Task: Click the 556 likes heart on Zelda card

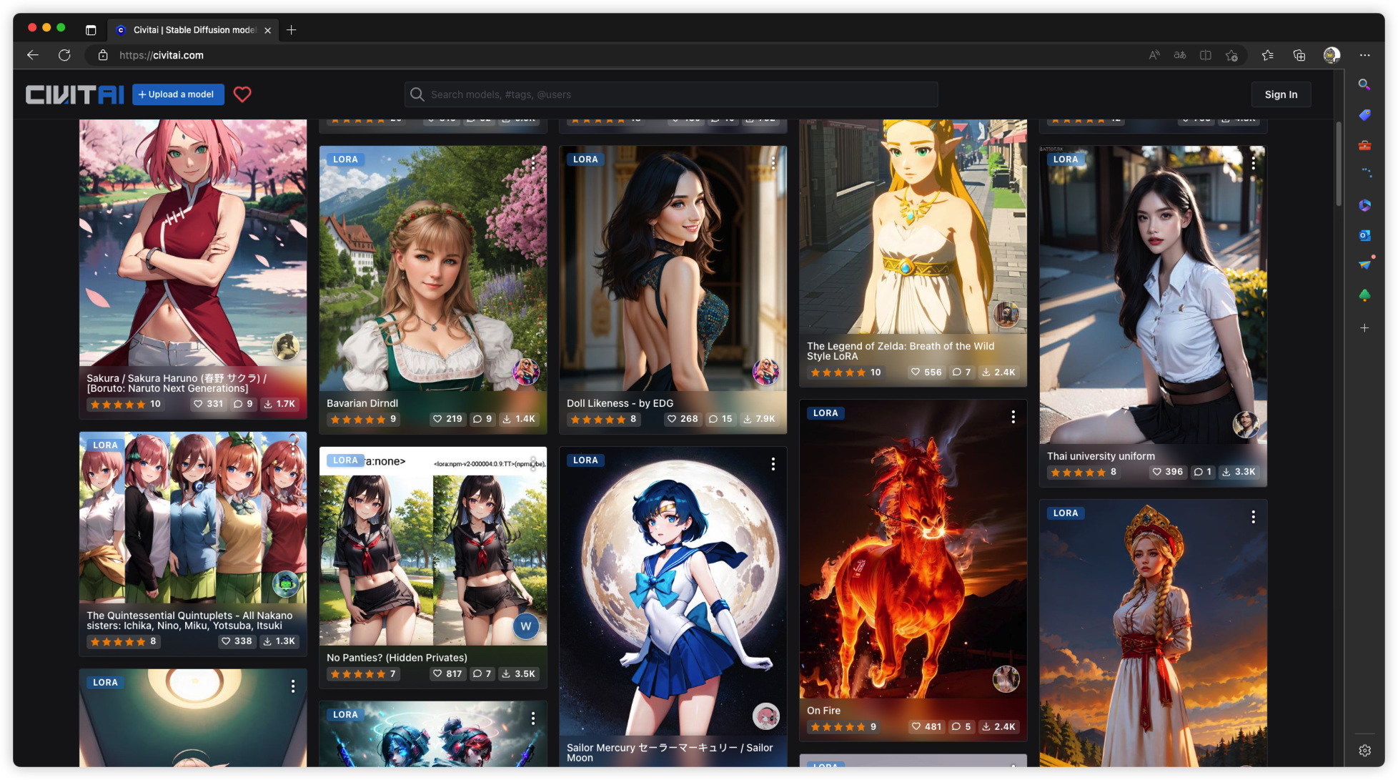Action: [926, 372]
